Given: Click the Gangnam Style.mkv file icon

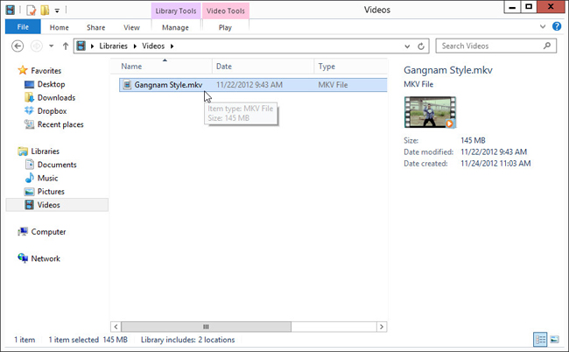Looking at the screenshot, I should point(127,85).
